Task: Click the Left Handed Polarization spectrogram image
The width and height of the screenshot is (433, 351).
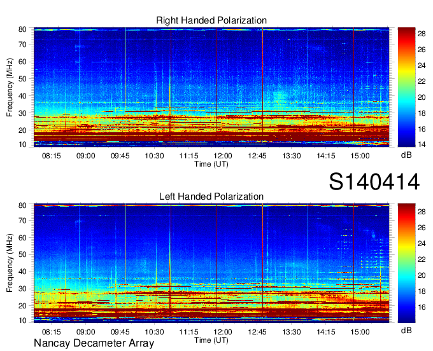Action: 211,263
